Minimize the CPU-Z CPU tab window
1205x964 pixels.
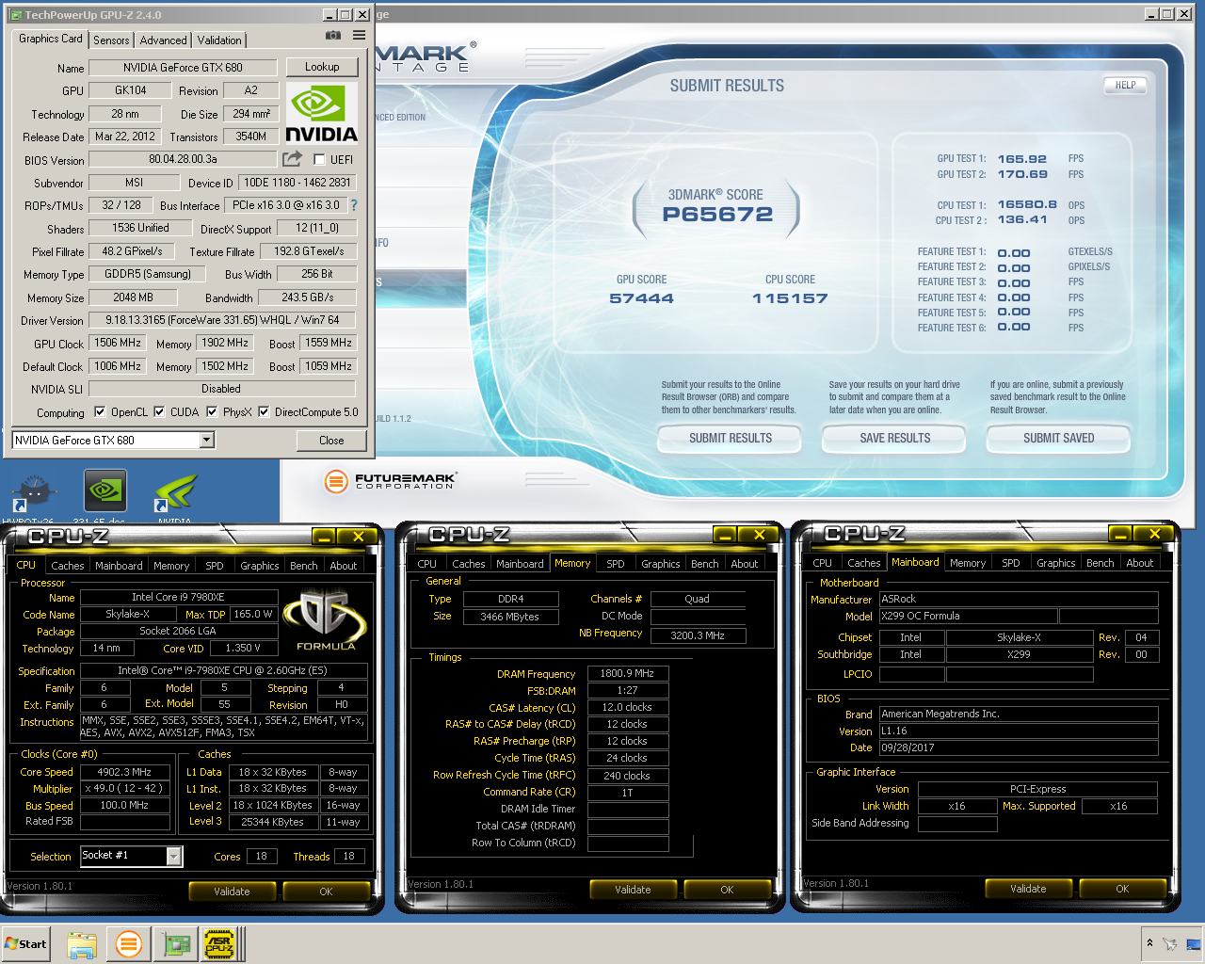pos(324,537)
